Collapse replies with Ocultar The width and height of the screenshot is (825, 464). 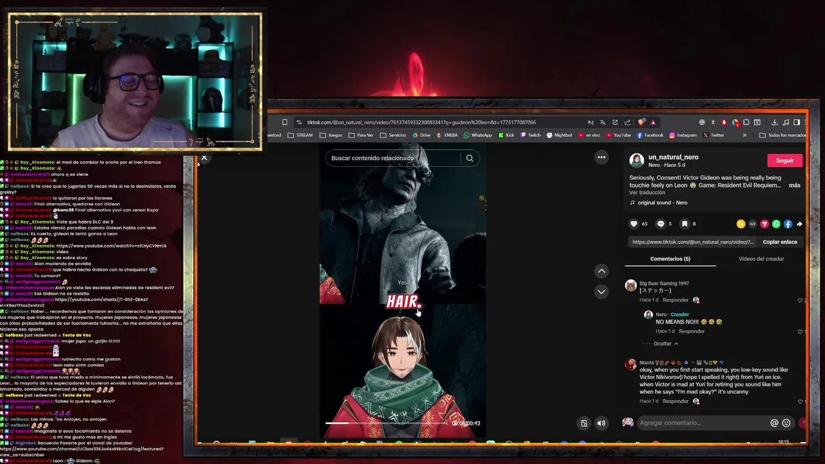[665, 343]
